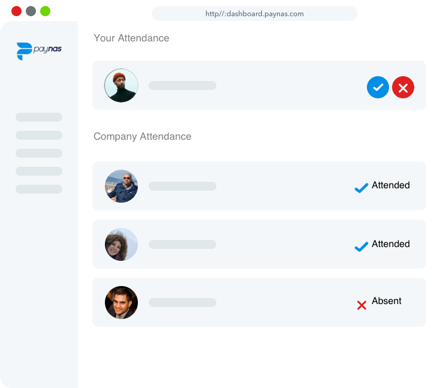
Task: Click the blue check icon beside second Attended
Action: (361, 246)
